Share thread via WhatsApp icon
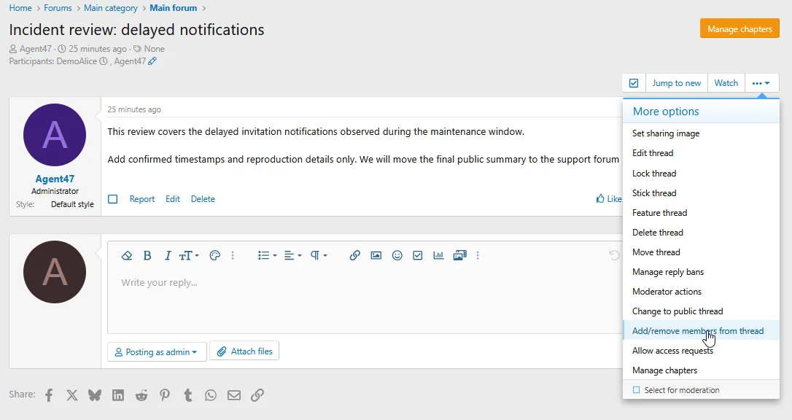 coord(211,394)
